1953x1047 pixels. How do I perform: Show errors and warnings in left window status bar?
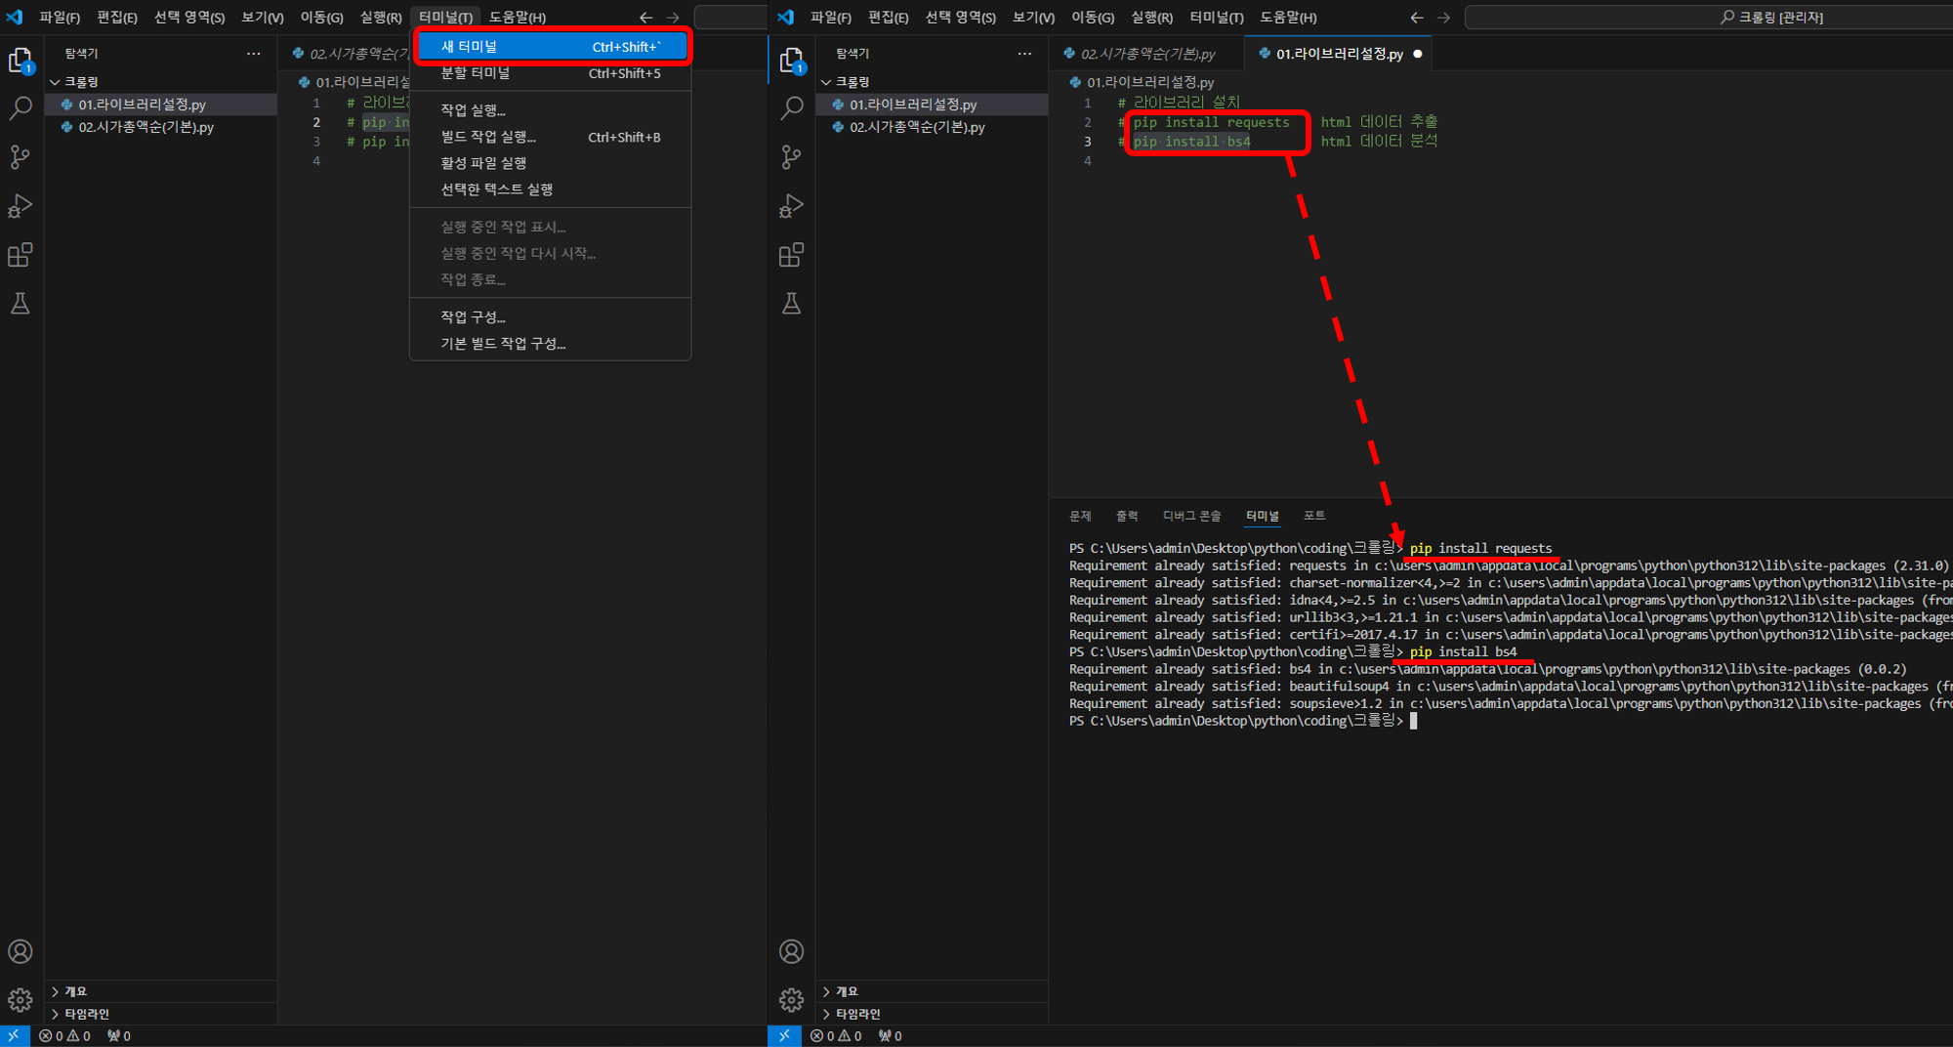tap(64, 1036)
